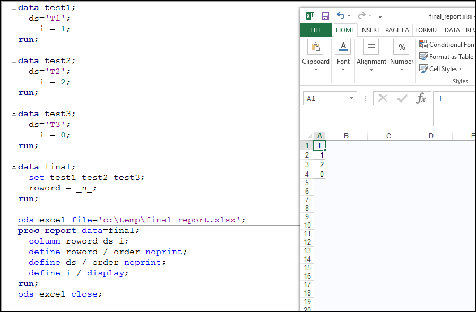Collapse the proc report code block

point(14,230)
